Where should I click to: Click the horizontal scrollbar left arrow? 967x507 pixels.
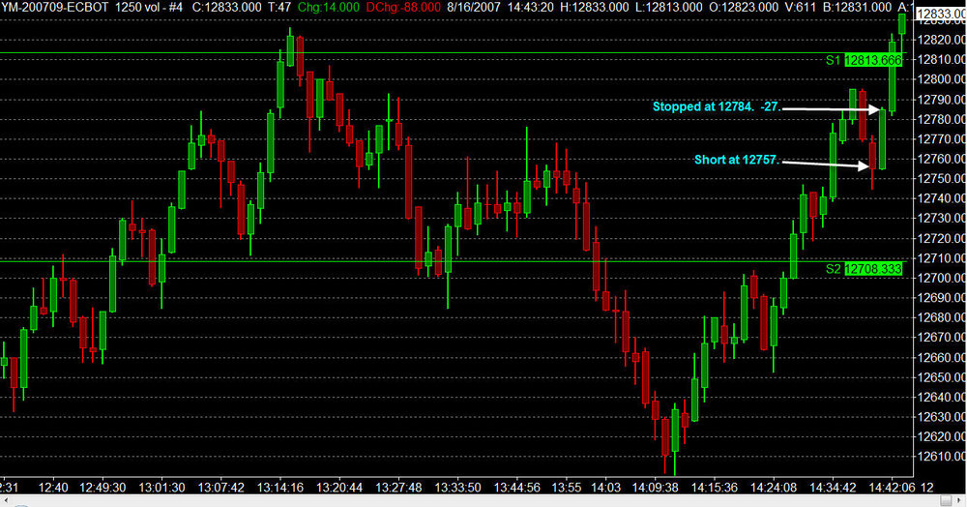coord(5,501)
